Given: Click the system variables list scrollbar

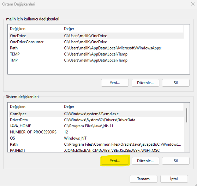Looking at the screenshot, I should (x=187, y=115).
